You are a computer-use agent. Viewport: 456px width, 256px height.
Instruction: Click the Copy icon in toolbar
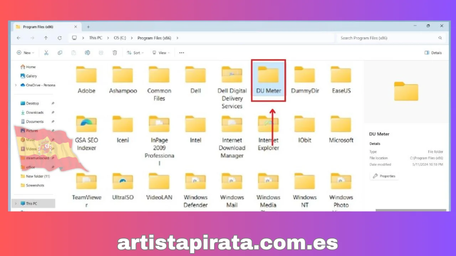tap(60, 53)
